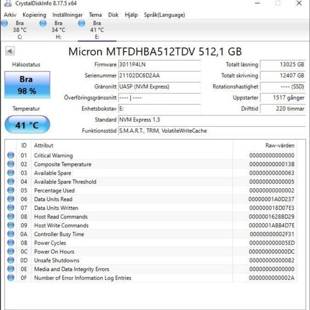Click the Gränssnitt field UASP (NVM Express)
This screenshot has width=310, height=310.
[x=159, y=87]
